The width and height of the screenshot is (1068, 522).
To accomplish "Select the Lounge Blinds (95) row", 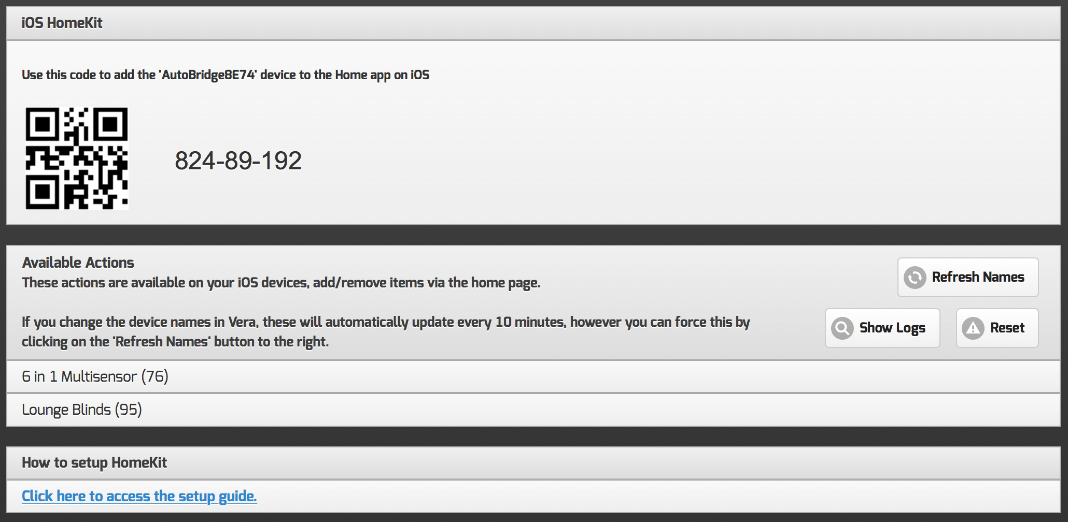I will coord(82,410).
